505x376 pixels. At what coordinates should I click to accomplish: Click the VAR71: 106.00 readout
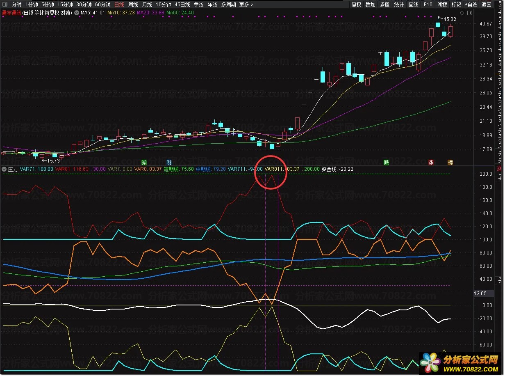36,169
